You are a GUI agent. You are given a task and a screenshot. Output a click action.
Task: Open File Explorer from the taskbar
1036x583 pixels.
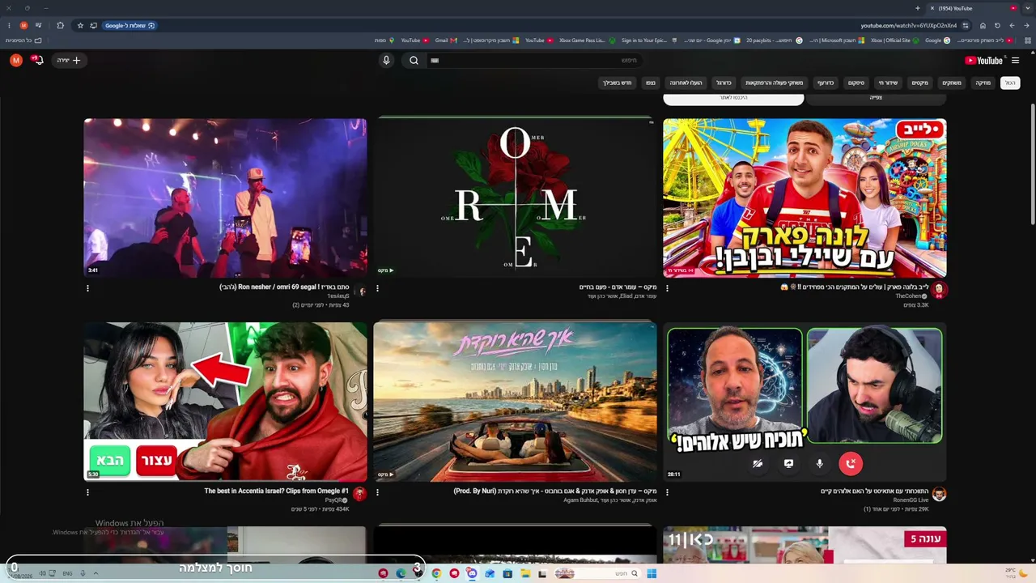525,573
